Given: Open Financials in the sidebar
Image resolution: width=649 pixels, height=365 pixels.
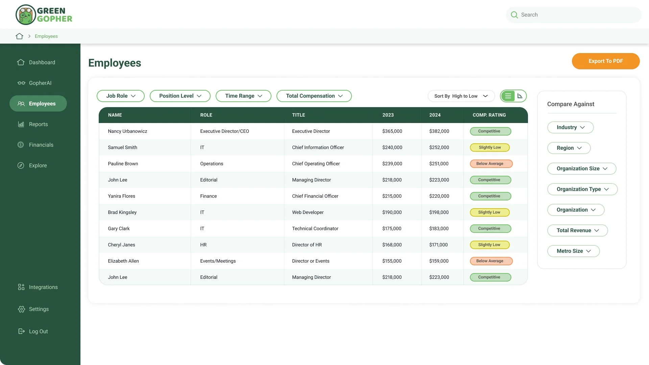Looking at the screenshot, I should (x=41, y=145).
